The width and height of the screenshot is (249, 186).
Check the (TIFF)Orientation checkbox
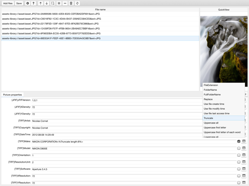[239, 155]
